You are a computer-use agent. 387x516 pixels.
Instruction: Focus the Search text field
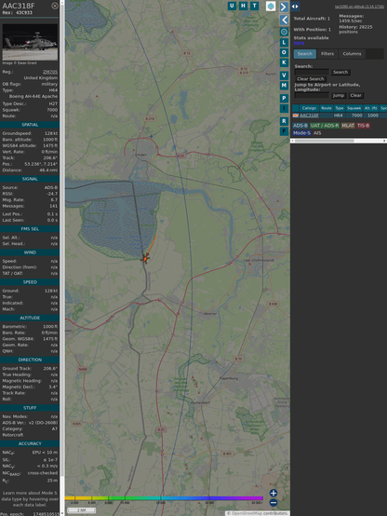click(x=312, y=72)
